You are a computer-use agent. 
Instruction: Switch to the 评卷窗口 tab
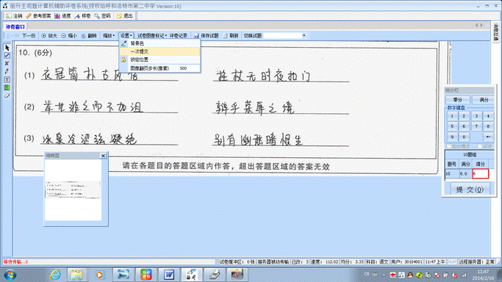click(15, 27)
